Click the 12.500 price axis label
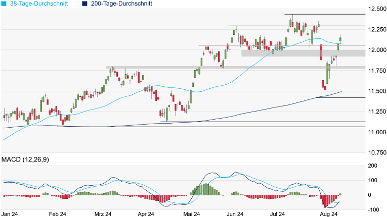This screenshot has width=387, height=217. pyautogui.click(x=377, y=9)
